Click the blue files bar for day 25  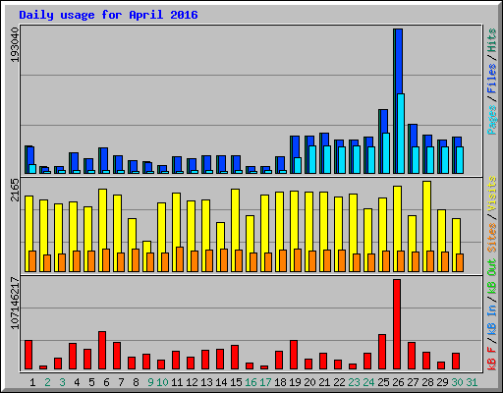(384, 121)
